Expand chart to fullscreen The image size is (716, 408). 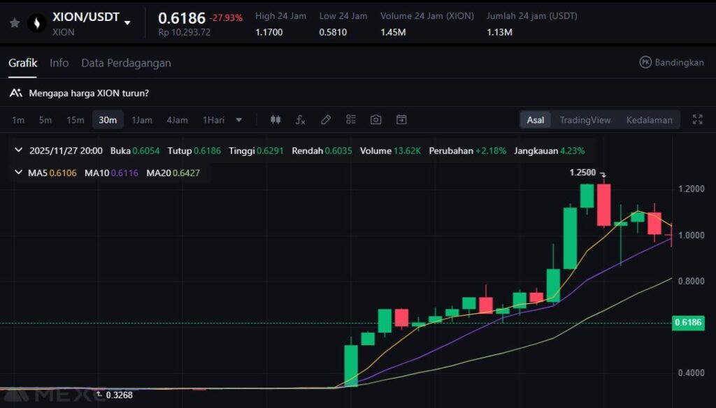click(x=697, y=119)
